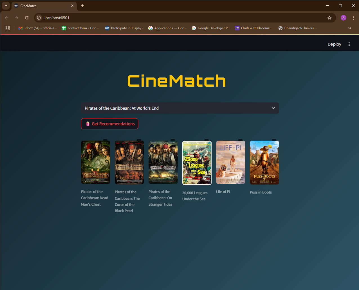Screen dimensions: 359x290
Task: Open the Clash with Placement bookmark
Action: (254, 28)
